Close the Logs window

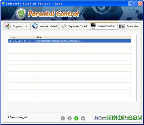point(140,4)
